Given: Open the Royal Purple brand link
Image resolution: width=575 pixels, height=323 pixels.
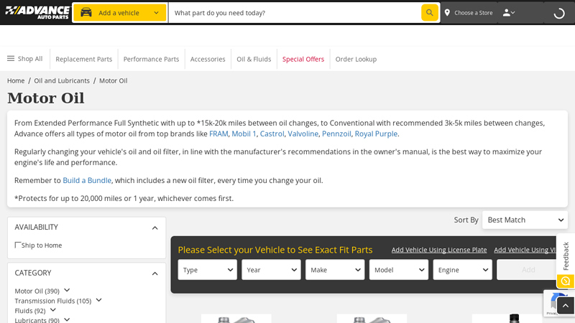Looking at the screenshot, I should 376,134.
